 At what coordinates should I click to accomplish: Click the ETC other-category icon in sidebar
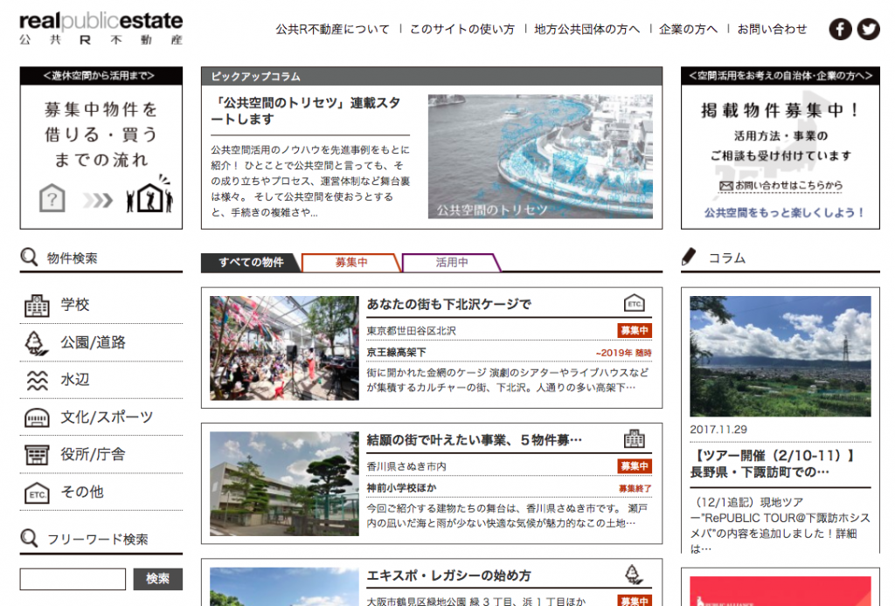tap(37, 493)
